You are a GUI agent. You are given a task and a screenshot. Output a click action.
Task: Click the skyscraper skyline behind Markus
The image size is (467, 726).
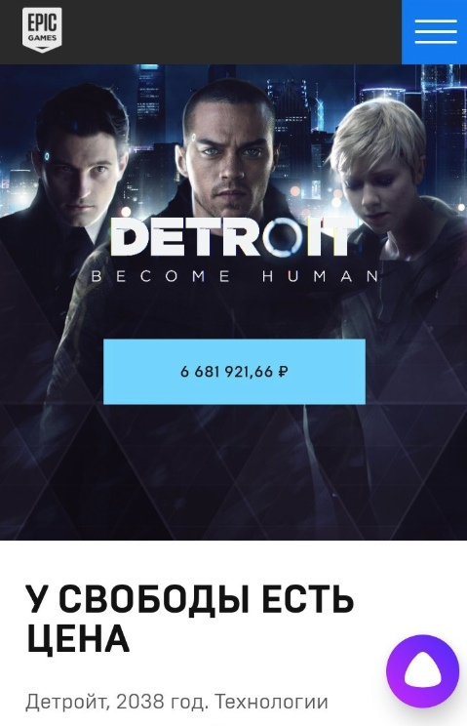pyautogui.click(x=300, y=116)
